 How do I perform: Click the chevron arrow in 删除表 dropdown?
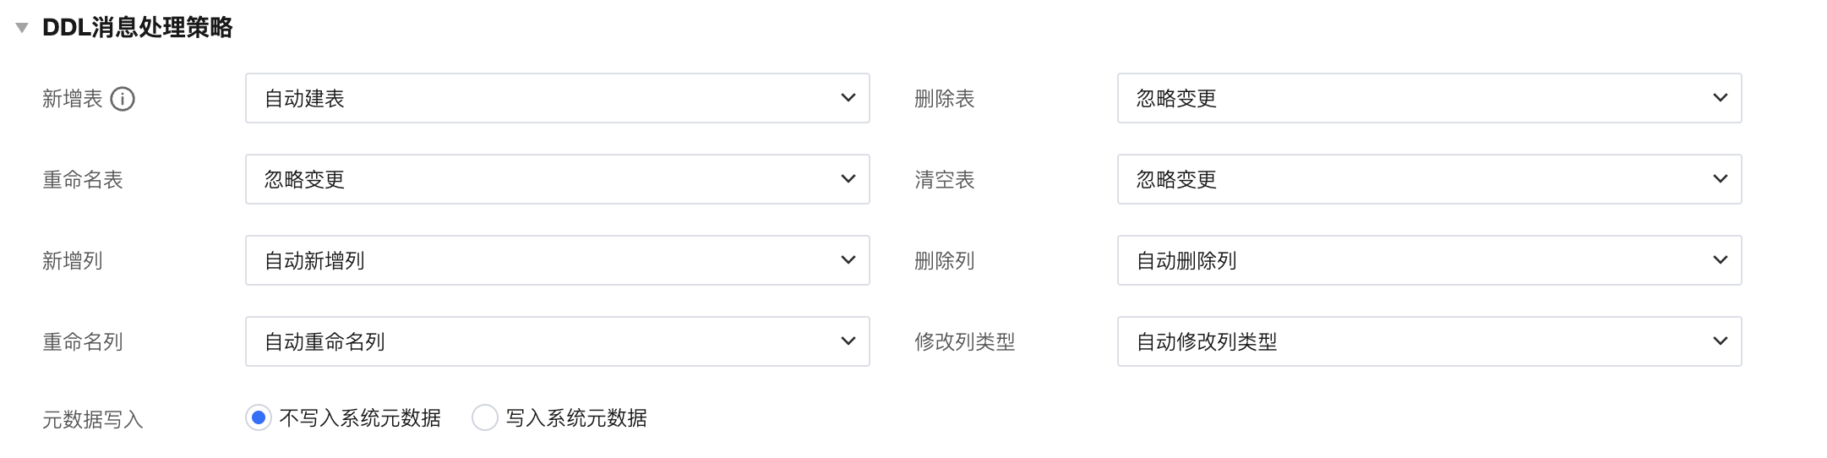click(x=1720, y=98)
